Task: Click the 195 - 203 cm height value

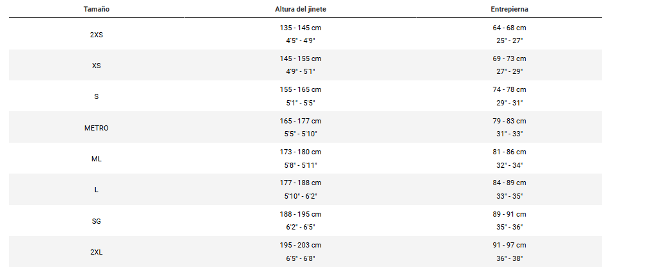Action: [x=301, y=246]
